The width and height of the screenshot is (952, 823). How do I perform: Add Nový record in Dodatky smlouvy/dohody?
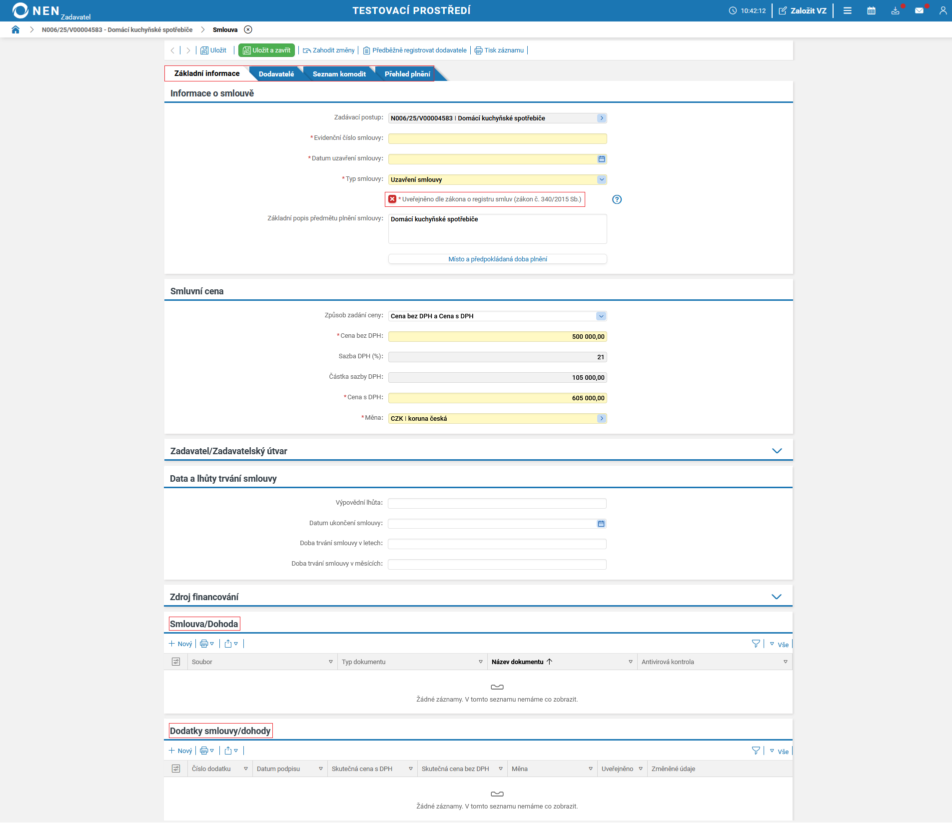click(180, 751)
